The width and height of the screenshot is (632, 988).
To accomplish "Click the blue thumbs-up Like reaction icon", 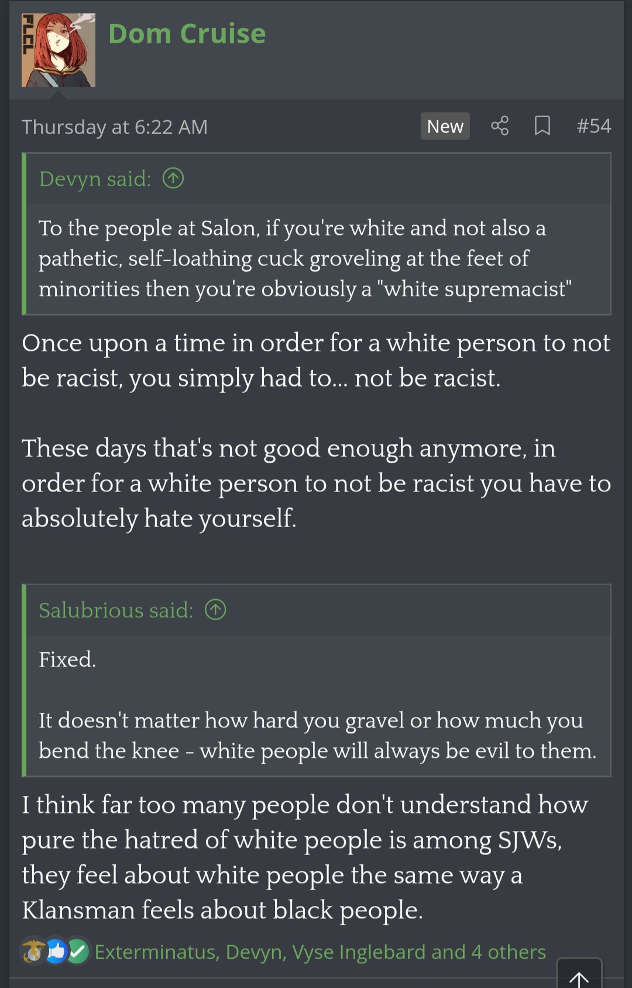I will point(56,952).
